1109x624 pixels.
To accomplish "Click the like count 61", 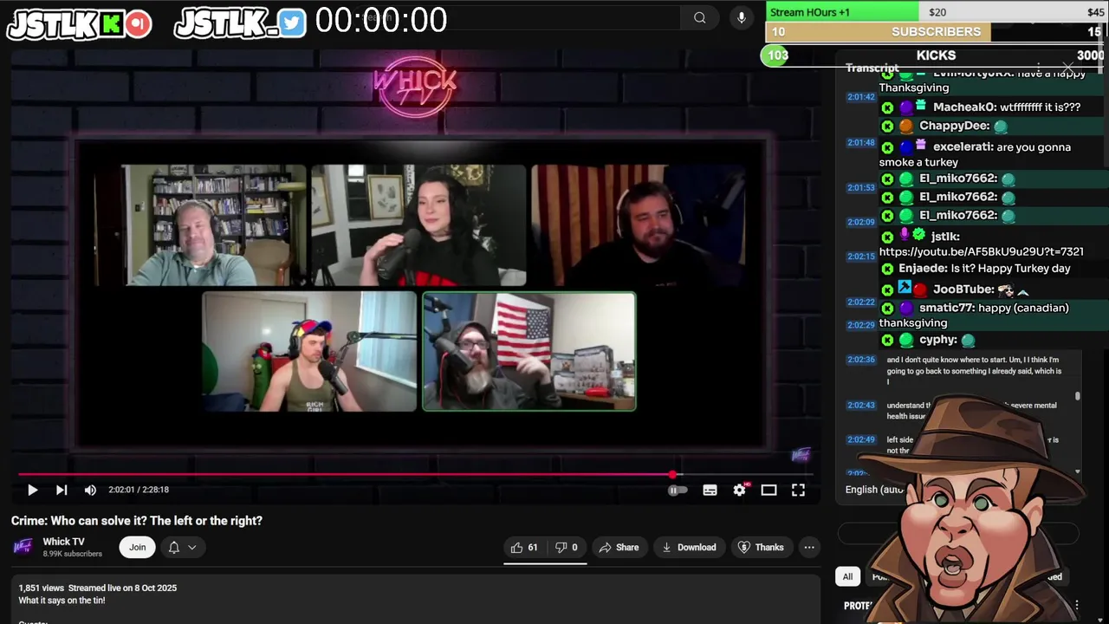I will [533, 547].
